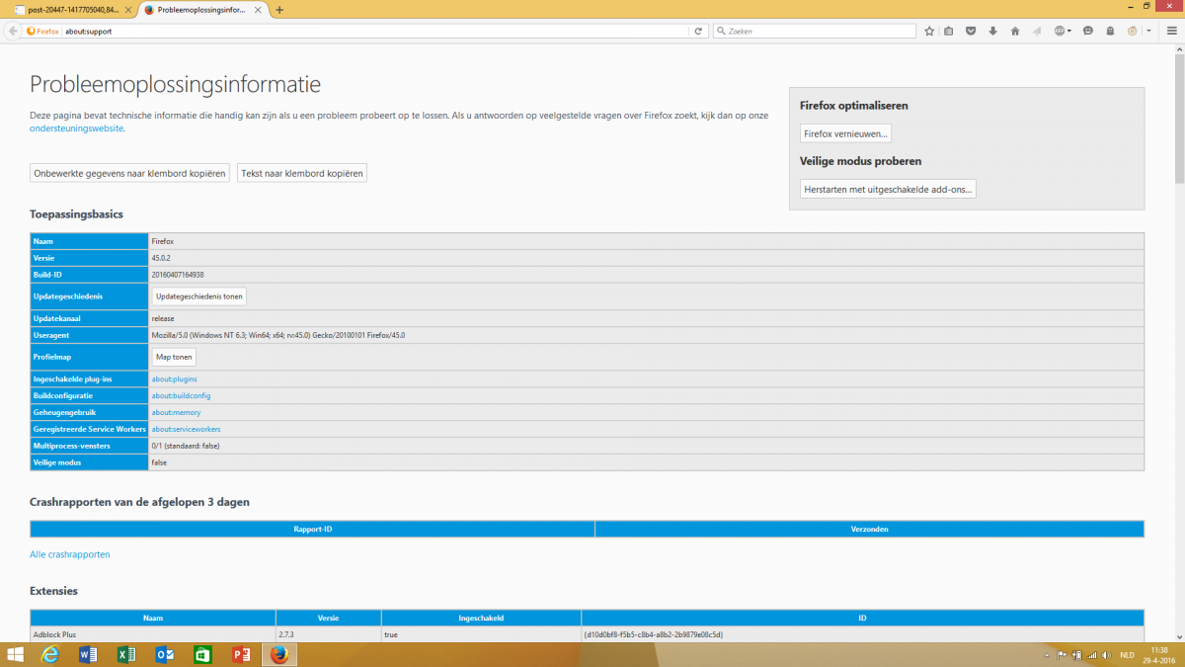Open the Action Center flag tray icon

pos(1062,654)
